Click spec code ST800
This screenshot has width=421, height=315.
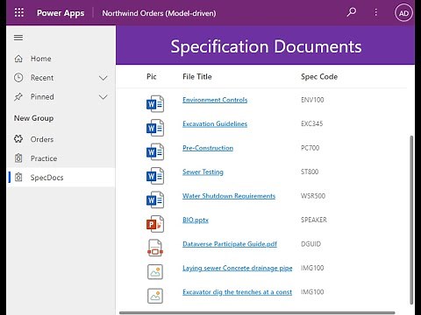coord(310,171)
